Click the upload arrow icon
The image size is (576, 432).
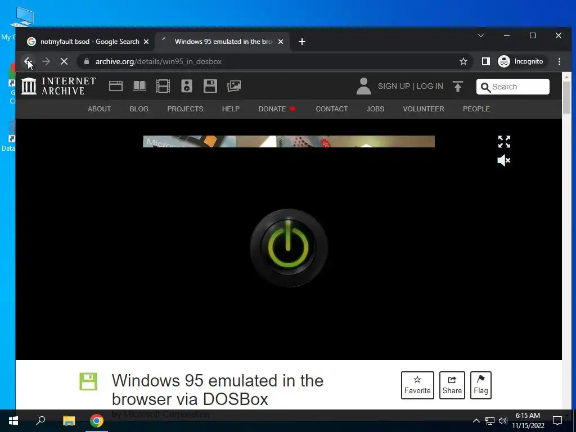pyautogui.click(x=458, y=86)
